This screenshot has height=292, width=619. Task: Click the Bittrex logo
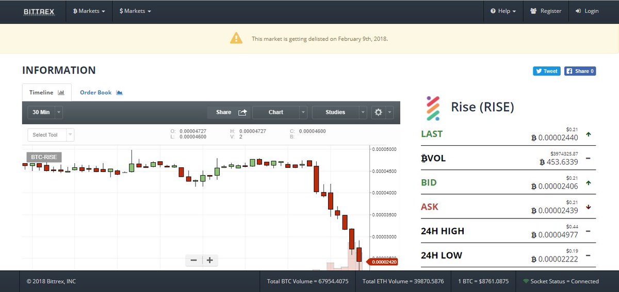coord(39,11)
